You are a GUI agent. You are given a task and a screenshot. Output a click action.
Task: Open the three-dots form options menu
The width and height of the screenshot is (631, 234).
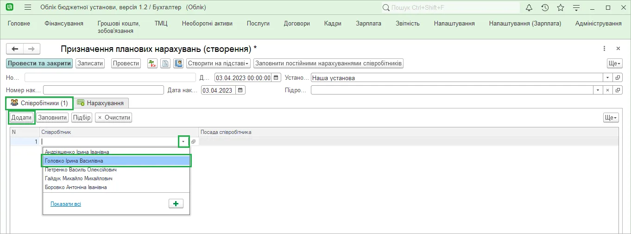(604, 49)
